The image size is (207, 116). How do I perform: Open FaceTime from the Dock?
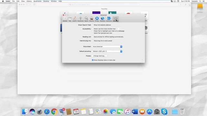click(120, 111)
